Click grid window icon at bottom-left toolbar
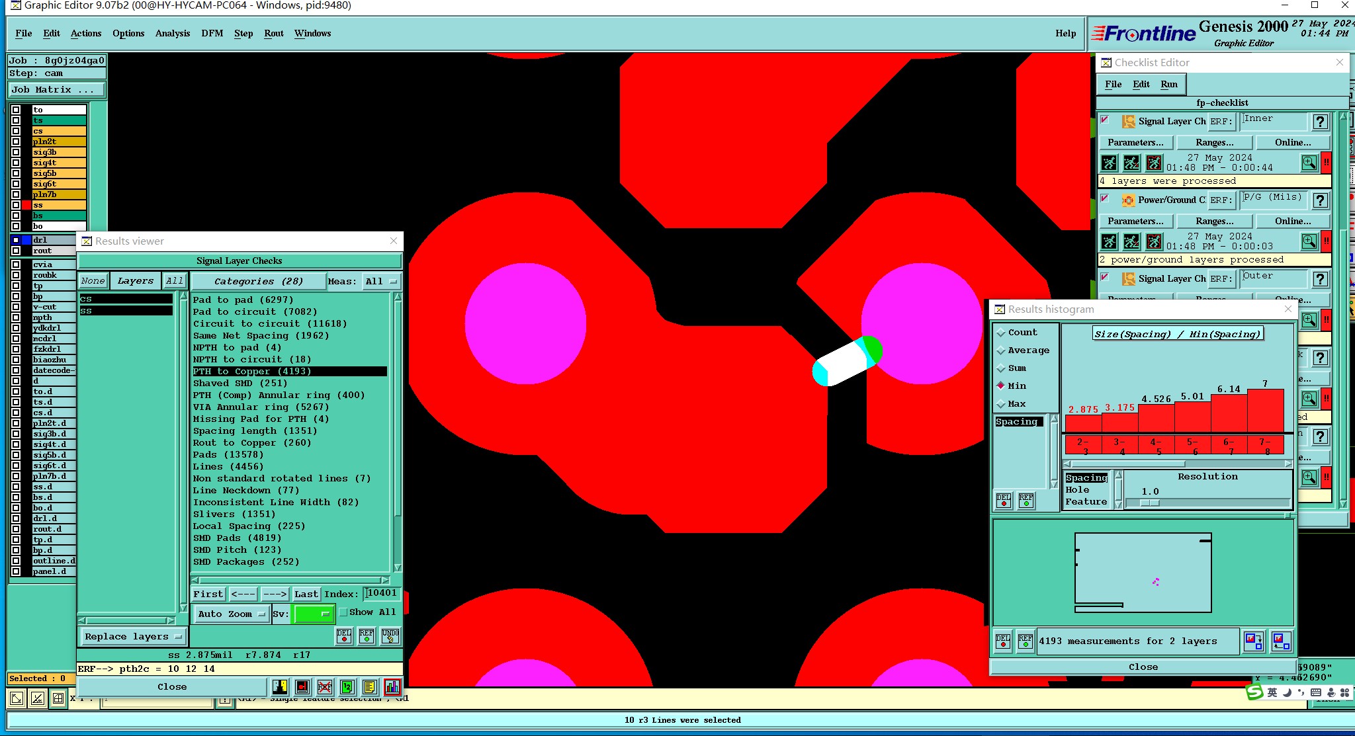Viewport: 1355px width, 736px height. (x=58, y=698)
